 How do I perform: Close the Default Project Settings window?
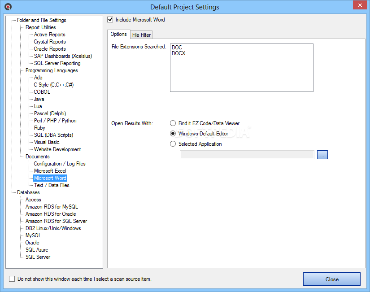coord(360,5)
